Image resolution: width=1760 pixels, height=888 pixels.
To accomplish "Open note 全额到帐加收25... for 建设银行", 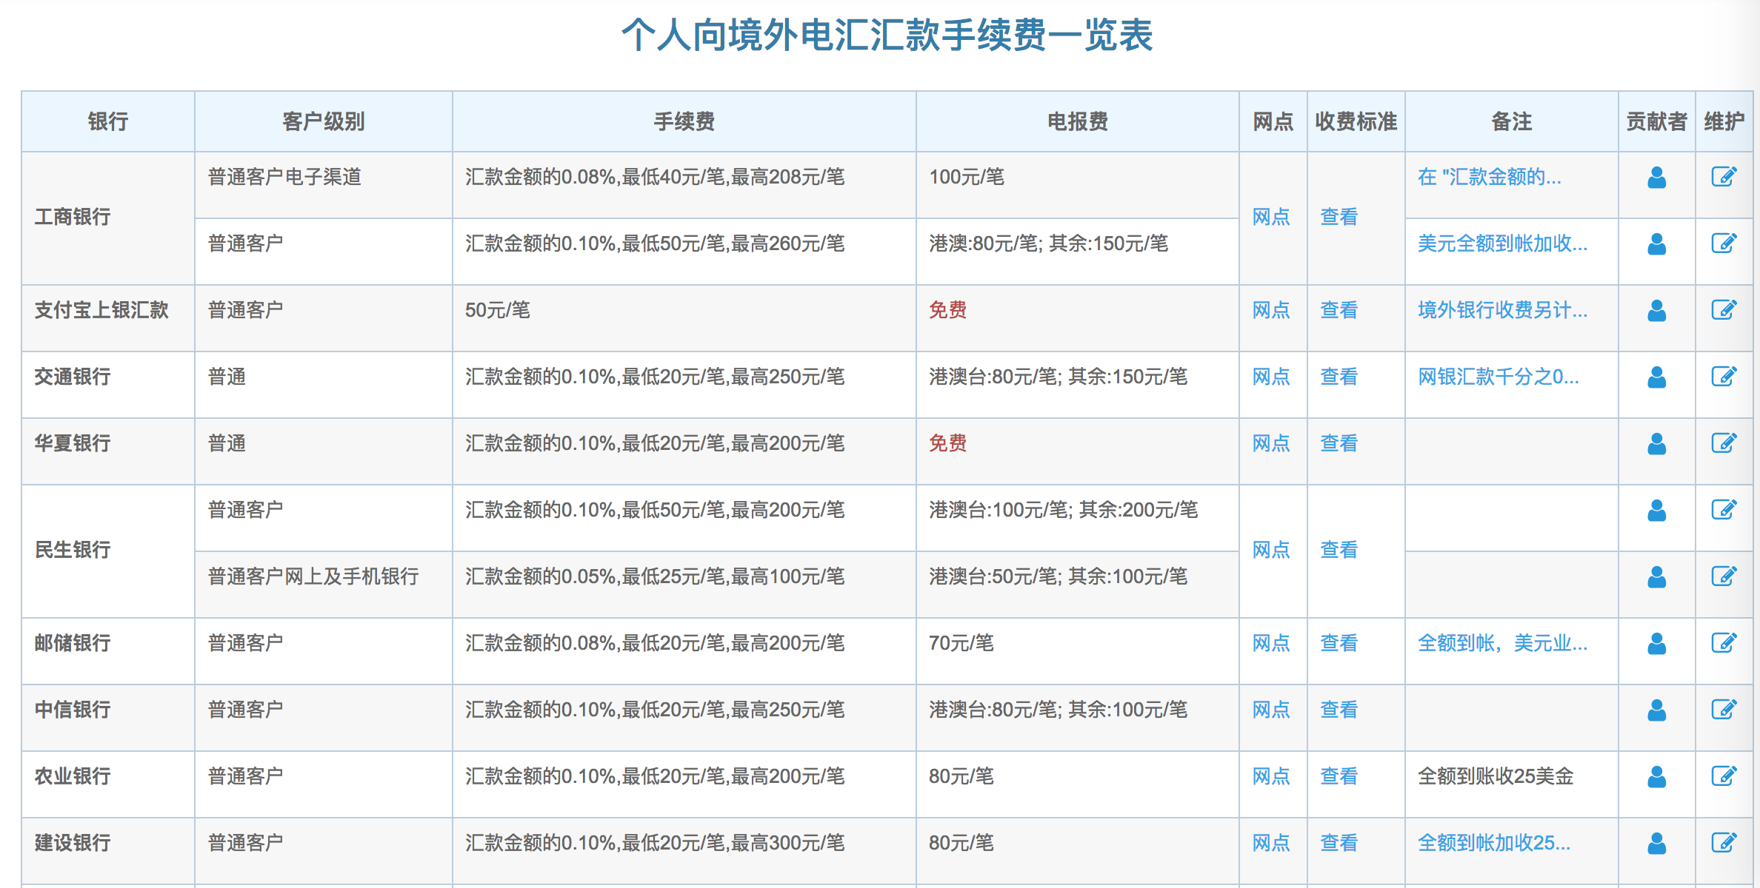I will pos(1493,843).
